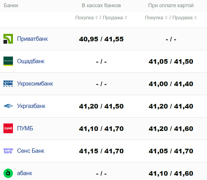Image resolution: width=207 pixels, height=180 pixels.
Task: Click the Банки column header
Action: (11, 5)
